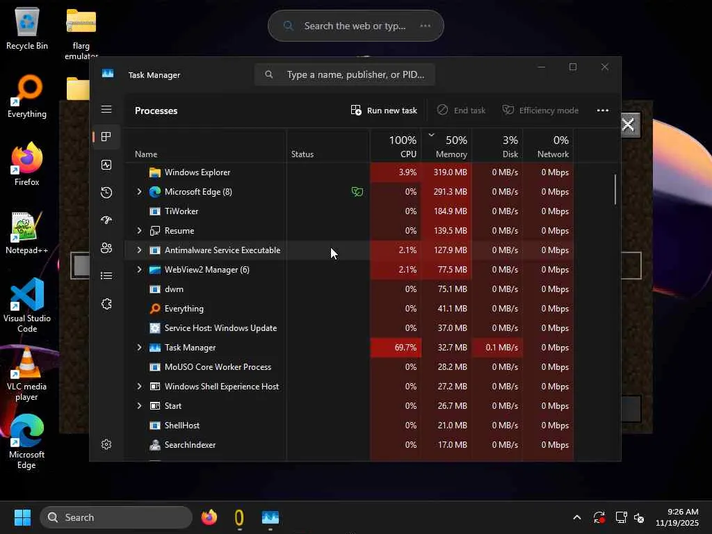
Task: Open the Details page icon in sidebar
Action: (106, 275)
